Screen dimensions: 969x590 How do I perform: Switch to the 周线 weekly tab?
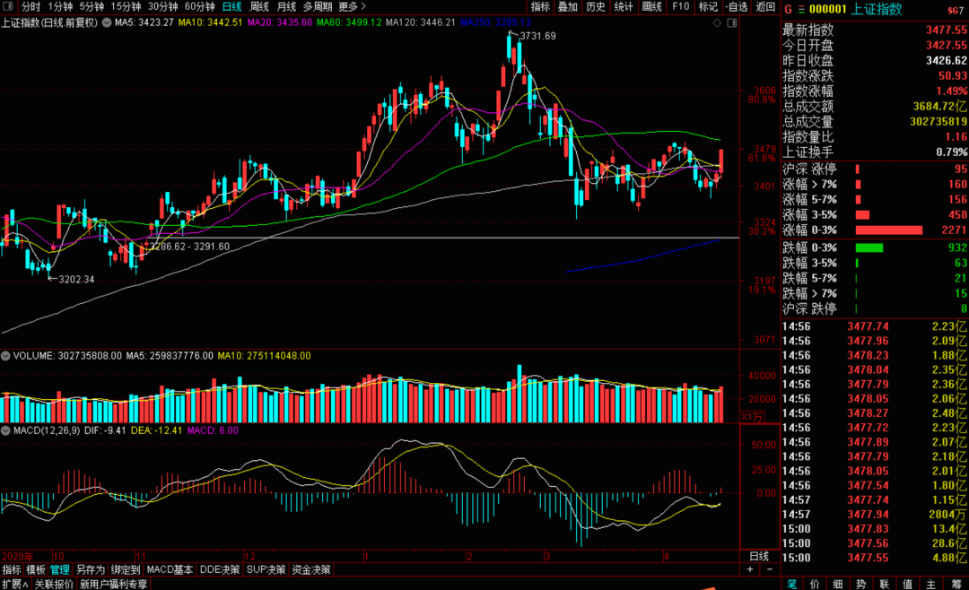[x=259, y=7]
